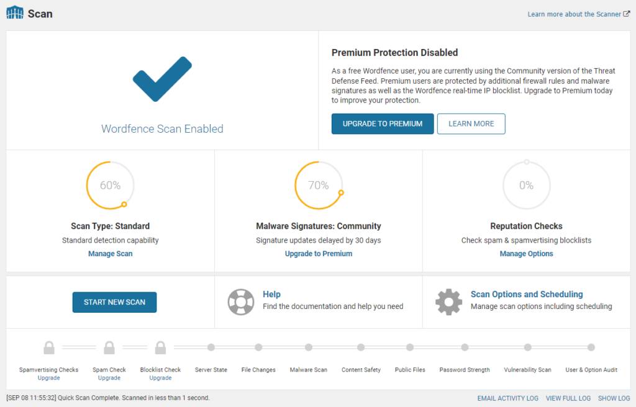Click the Spamvertising Checks padlock icon
The height and width of the screenshot is (407, 636).
click(x=49, y=347)
